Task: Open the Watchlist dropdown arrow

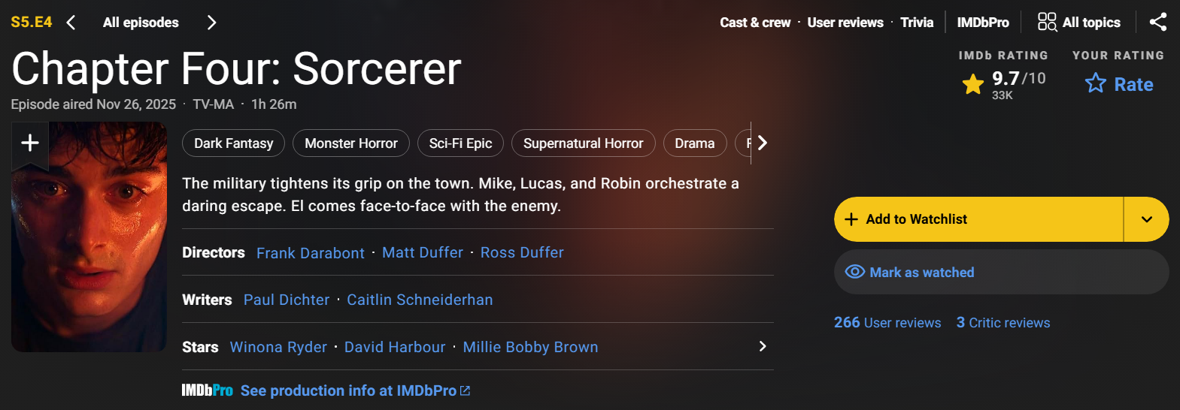Action: (x=1146, y=219)
